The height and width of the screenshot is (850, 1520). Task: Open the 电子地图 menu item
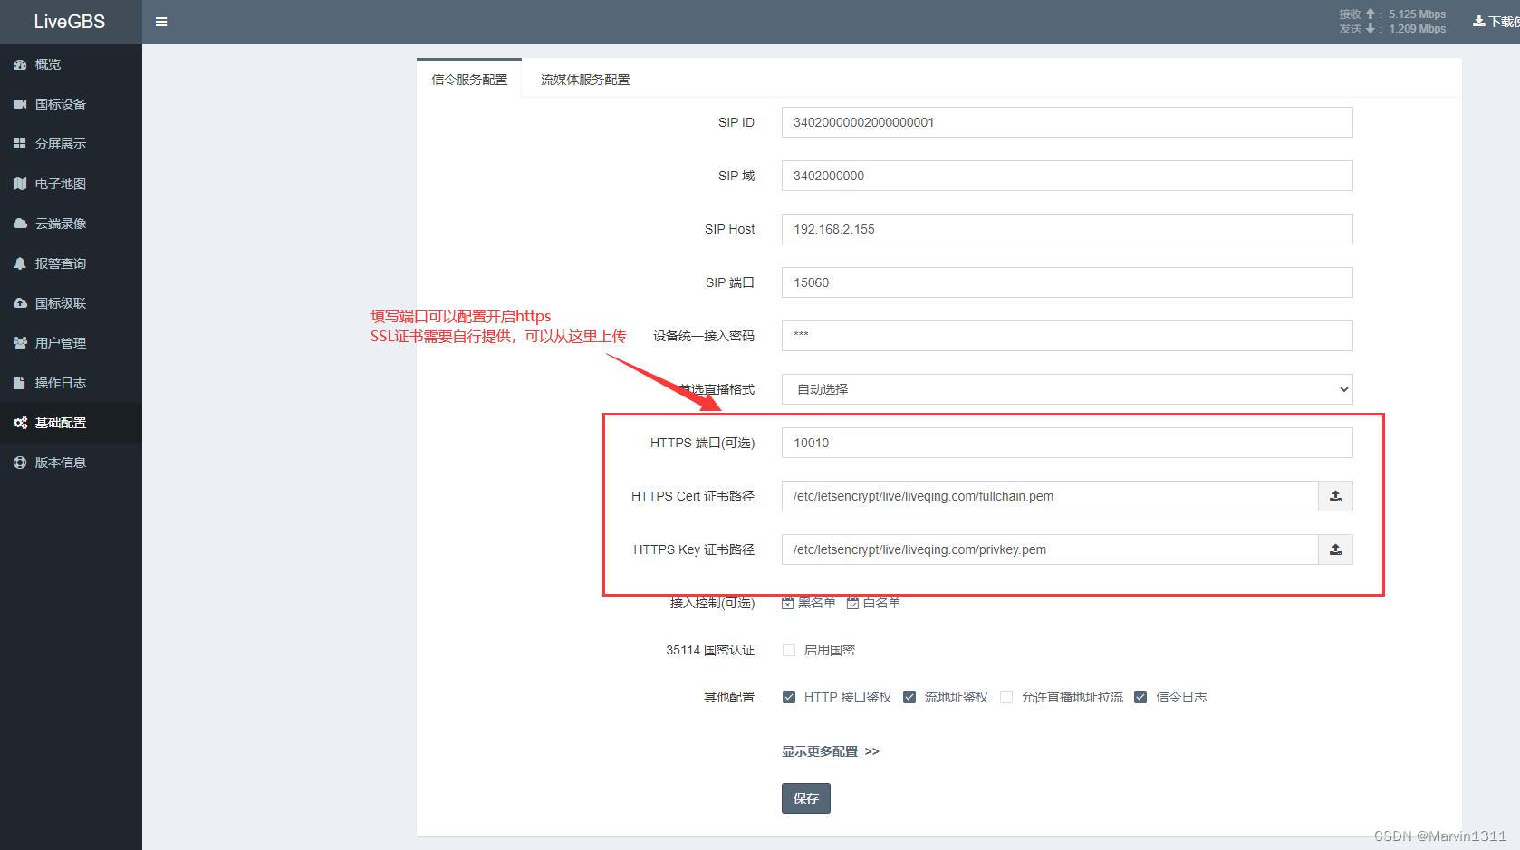pyautogui.click(x=71, y=184)
